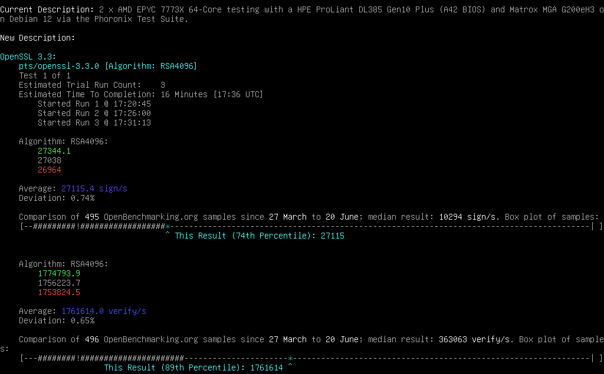
Task: Click the red 26964 result value
Action: 50,170
